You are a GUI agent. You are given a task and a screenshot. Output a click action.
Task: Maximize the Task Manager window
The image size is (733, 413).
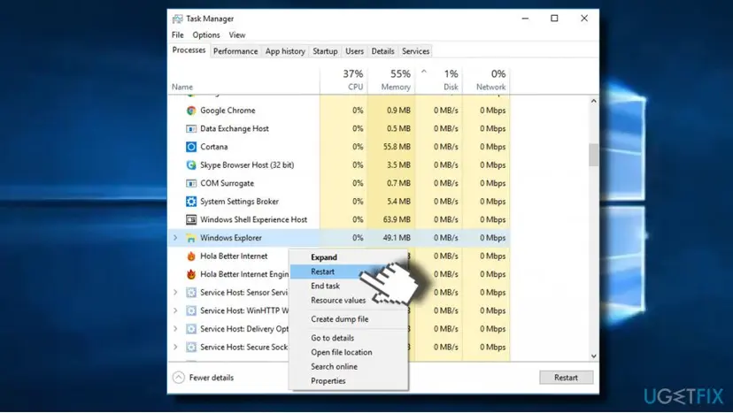pos(554,19)
